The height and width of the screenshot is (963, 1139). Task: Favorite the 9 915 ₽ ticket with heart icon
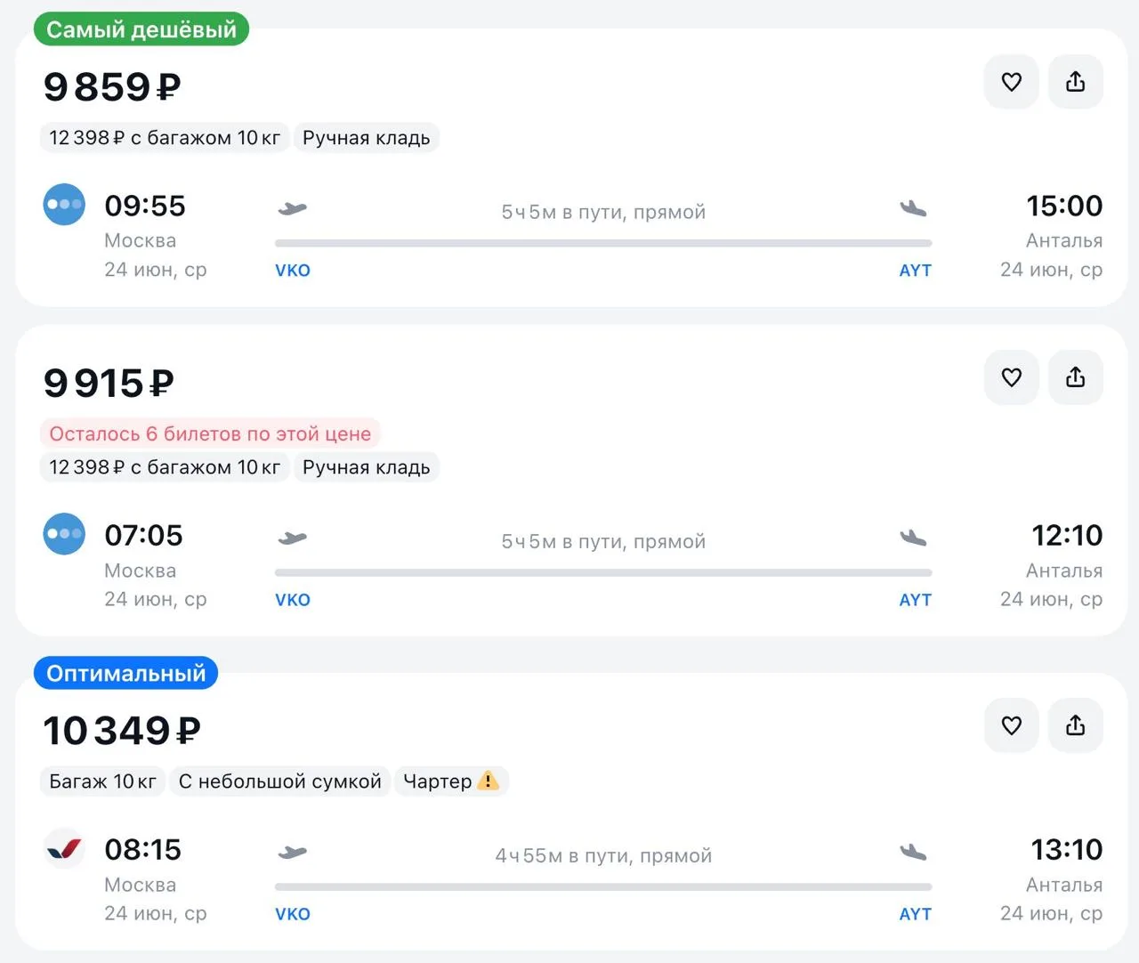coord(1011,377)
